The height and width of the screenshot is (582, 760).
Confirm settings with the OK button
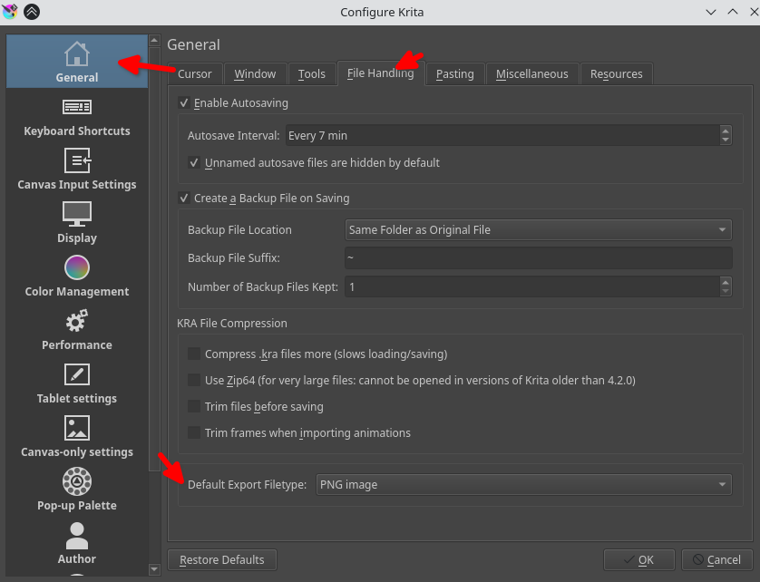point(639,560)
